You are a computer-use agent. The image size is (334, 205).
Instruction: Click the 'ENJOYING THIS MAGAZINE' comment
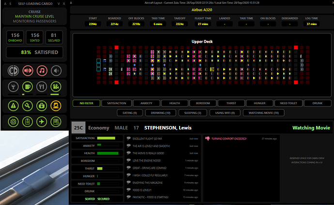point(148,183)
